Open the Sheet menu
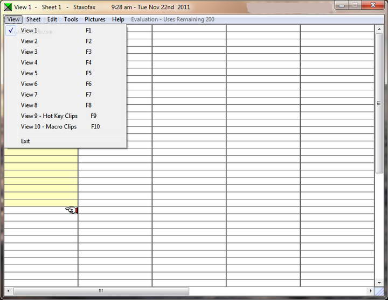Screen dimensions: 388x300 (x=33, y=19)
